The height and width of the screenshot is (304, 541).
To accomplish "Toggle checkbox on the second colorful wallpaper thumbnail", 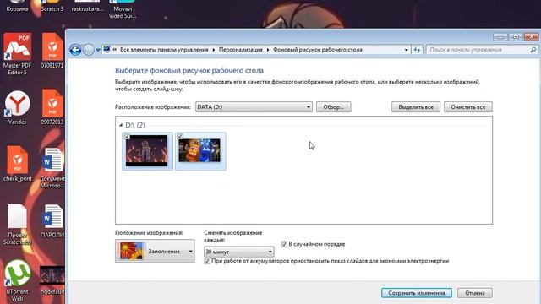I will coord(180,136).
